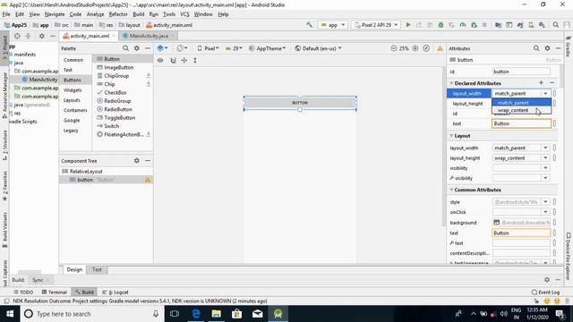Switch to MainActivity.java tab
573x322 pixels.
149,36
